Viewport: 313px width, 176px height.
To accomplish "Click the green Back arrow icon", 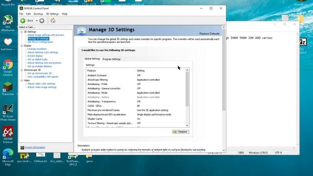I will tap(23, 21).
